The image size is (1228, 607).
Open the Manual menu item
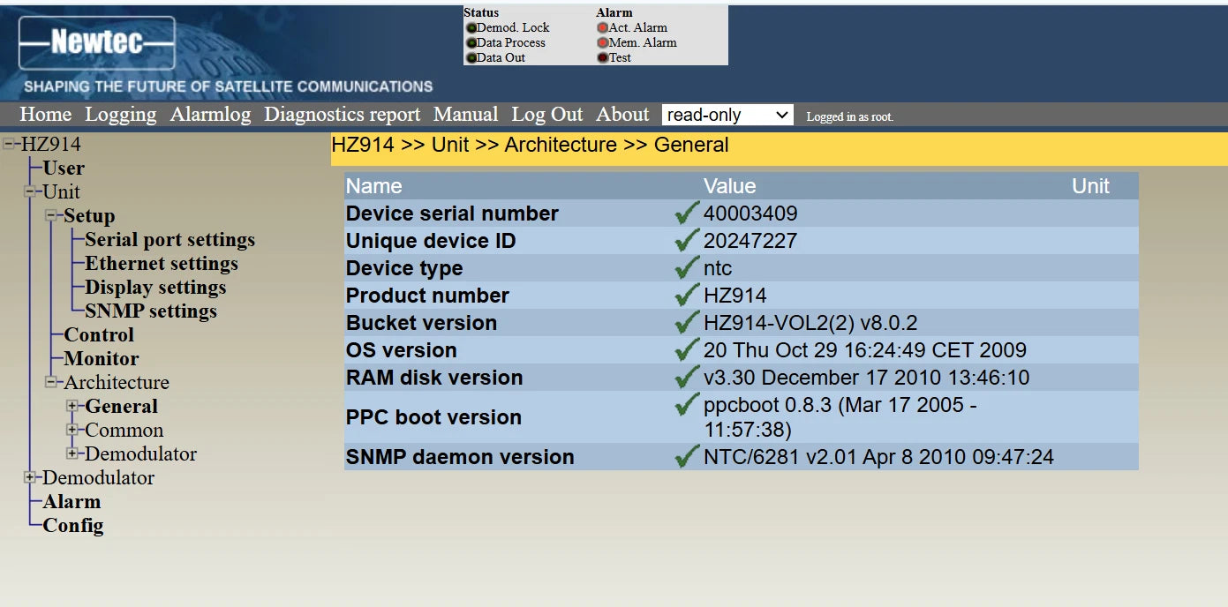466,115
